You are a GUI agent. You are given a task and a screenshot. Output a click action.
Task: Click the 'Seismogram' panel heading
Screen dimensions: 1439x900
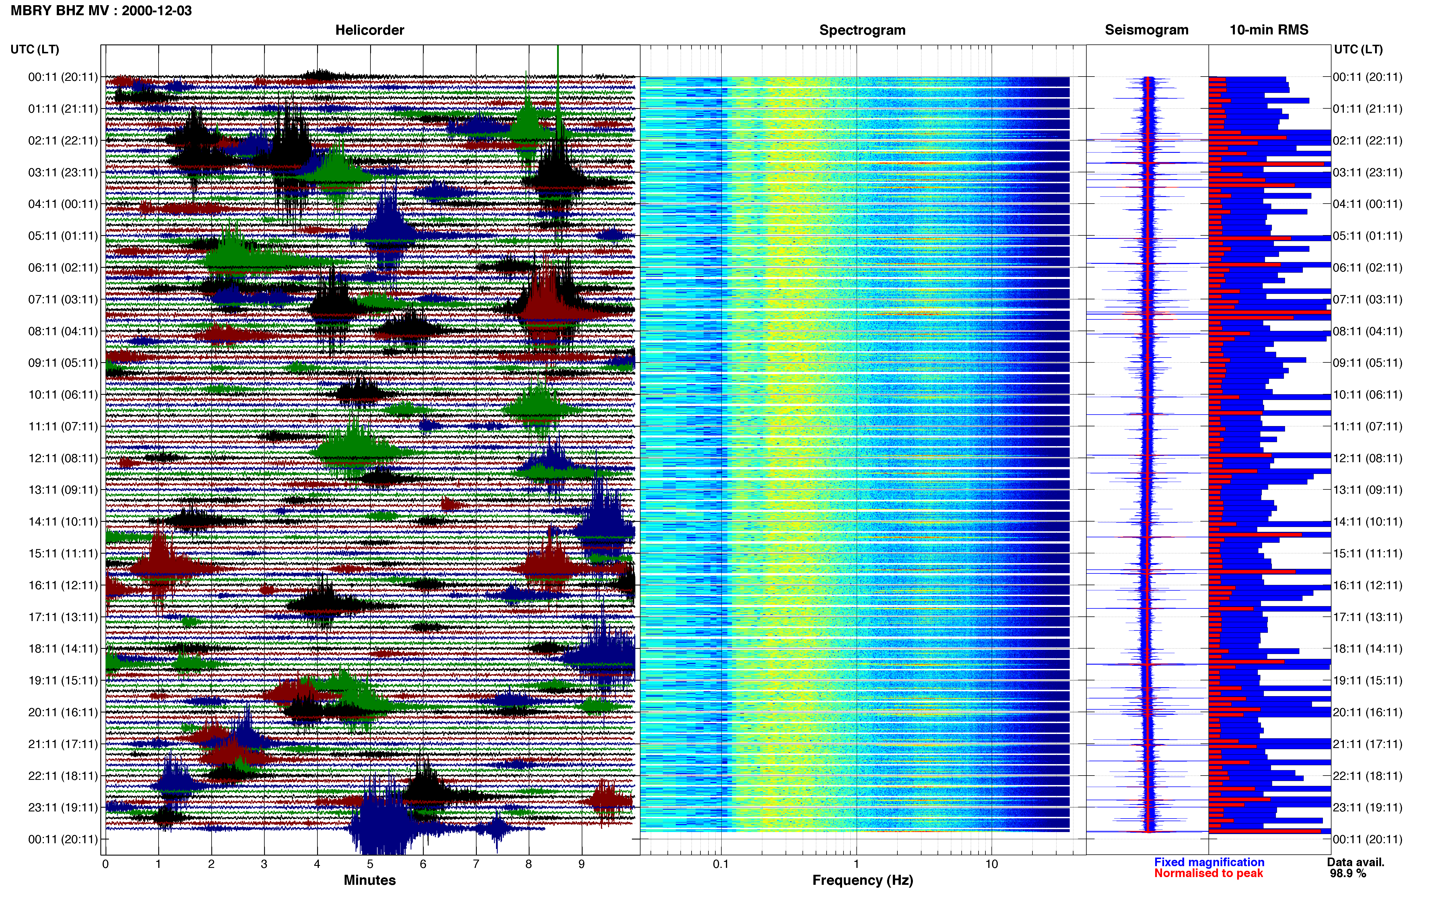[1146, 30]
